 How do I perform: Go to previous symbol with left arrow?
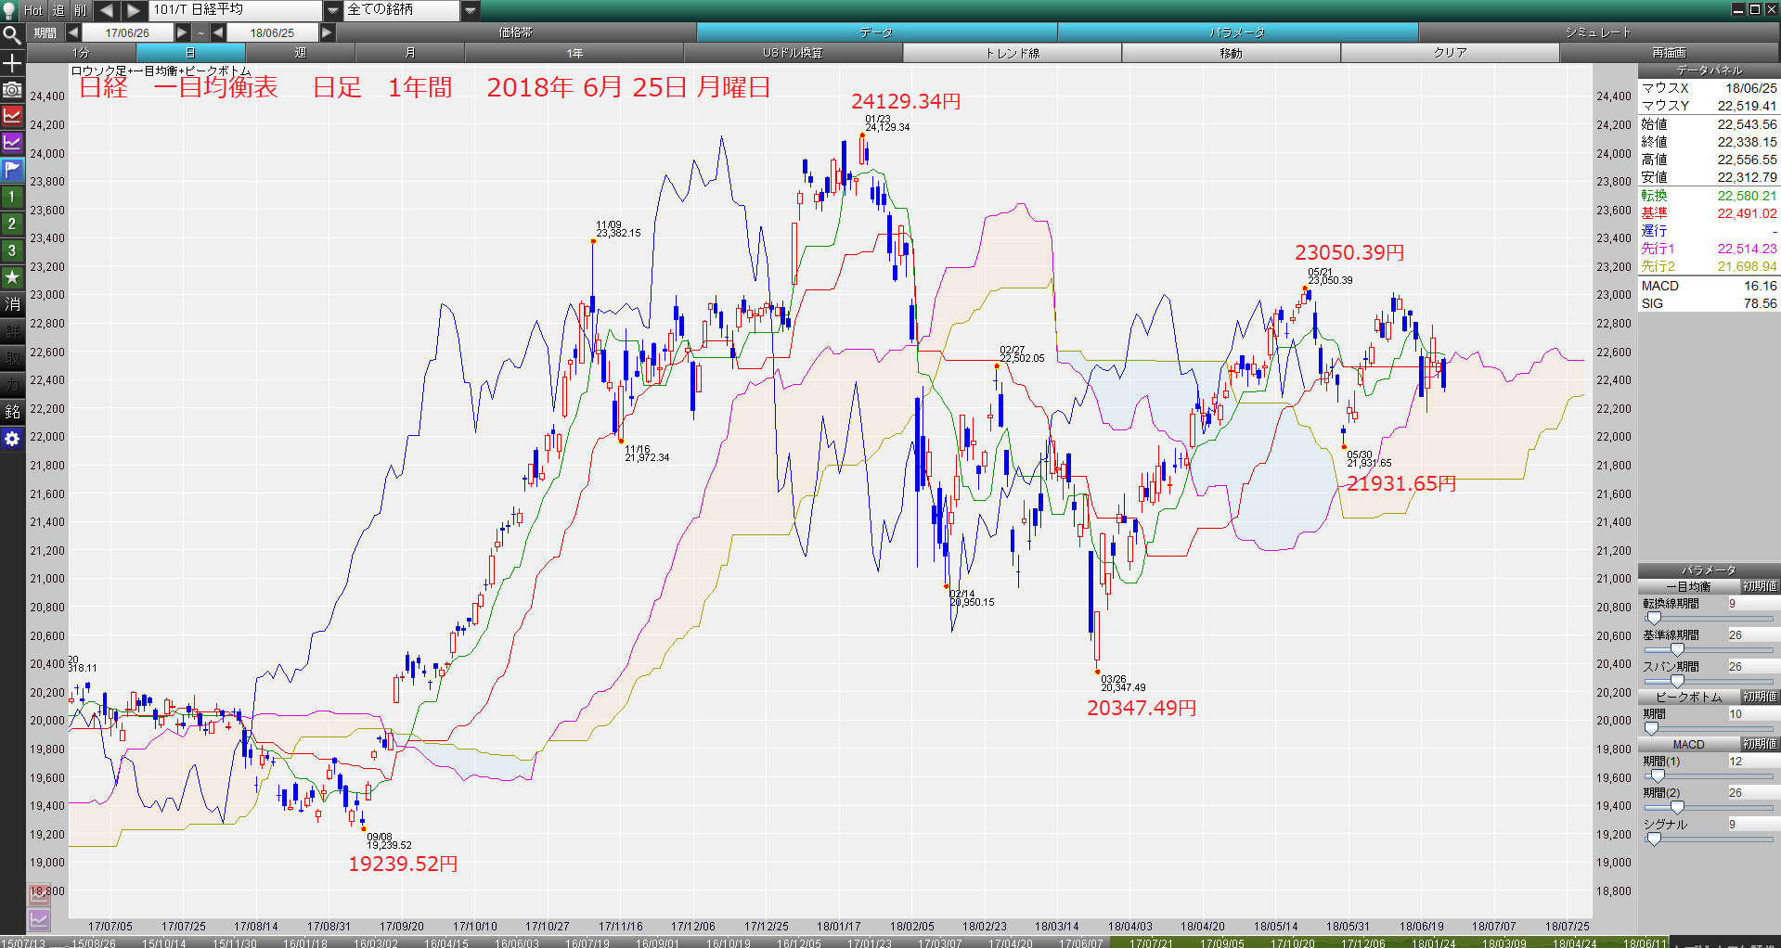pyautogui.click(x=106, y=10)
